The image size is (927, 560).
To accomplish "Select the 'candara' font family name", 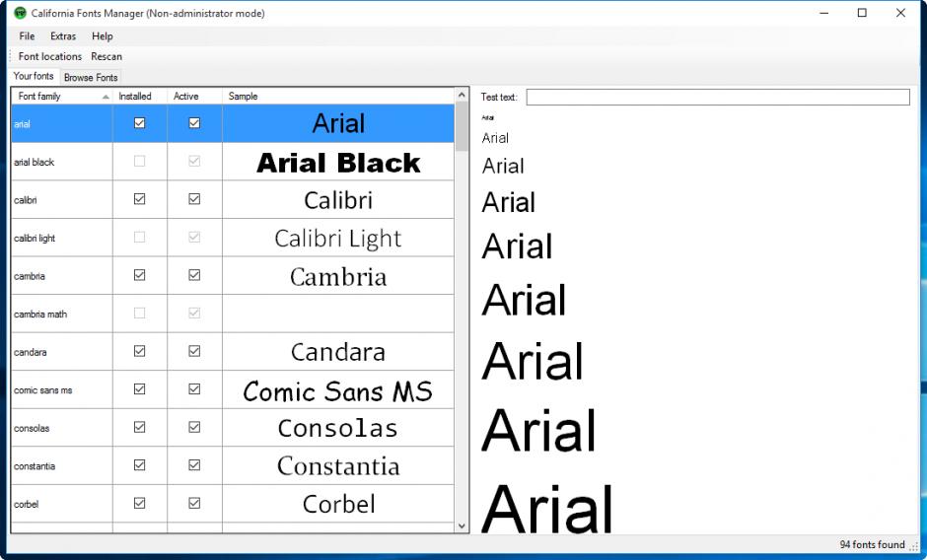I will click(31, 352).
